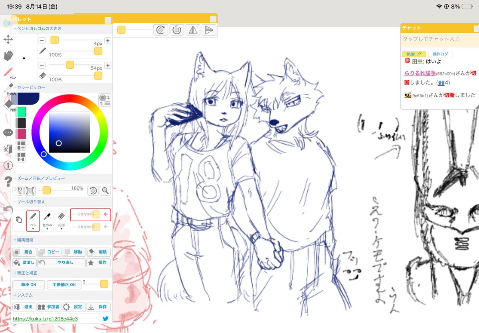
Task: Reset canvas rotation icon in zoom section
Action: 93,190
